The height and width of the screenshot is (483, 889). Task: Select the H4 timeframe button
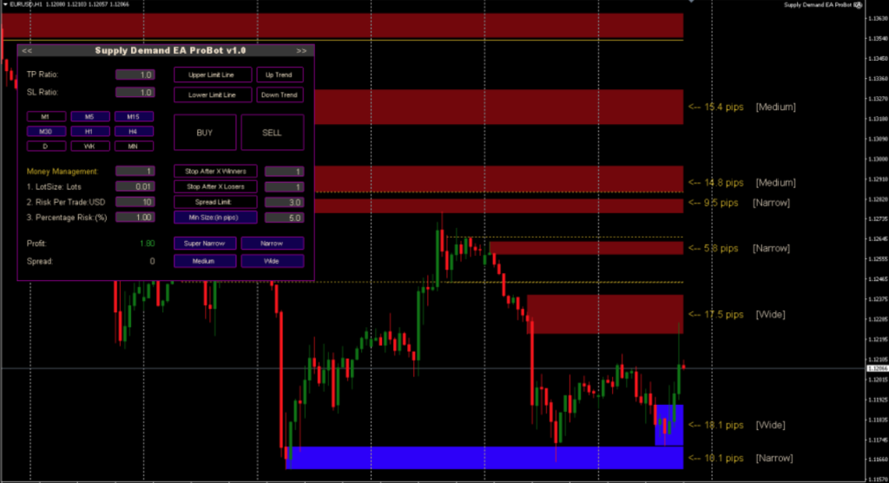pos(134,131)
